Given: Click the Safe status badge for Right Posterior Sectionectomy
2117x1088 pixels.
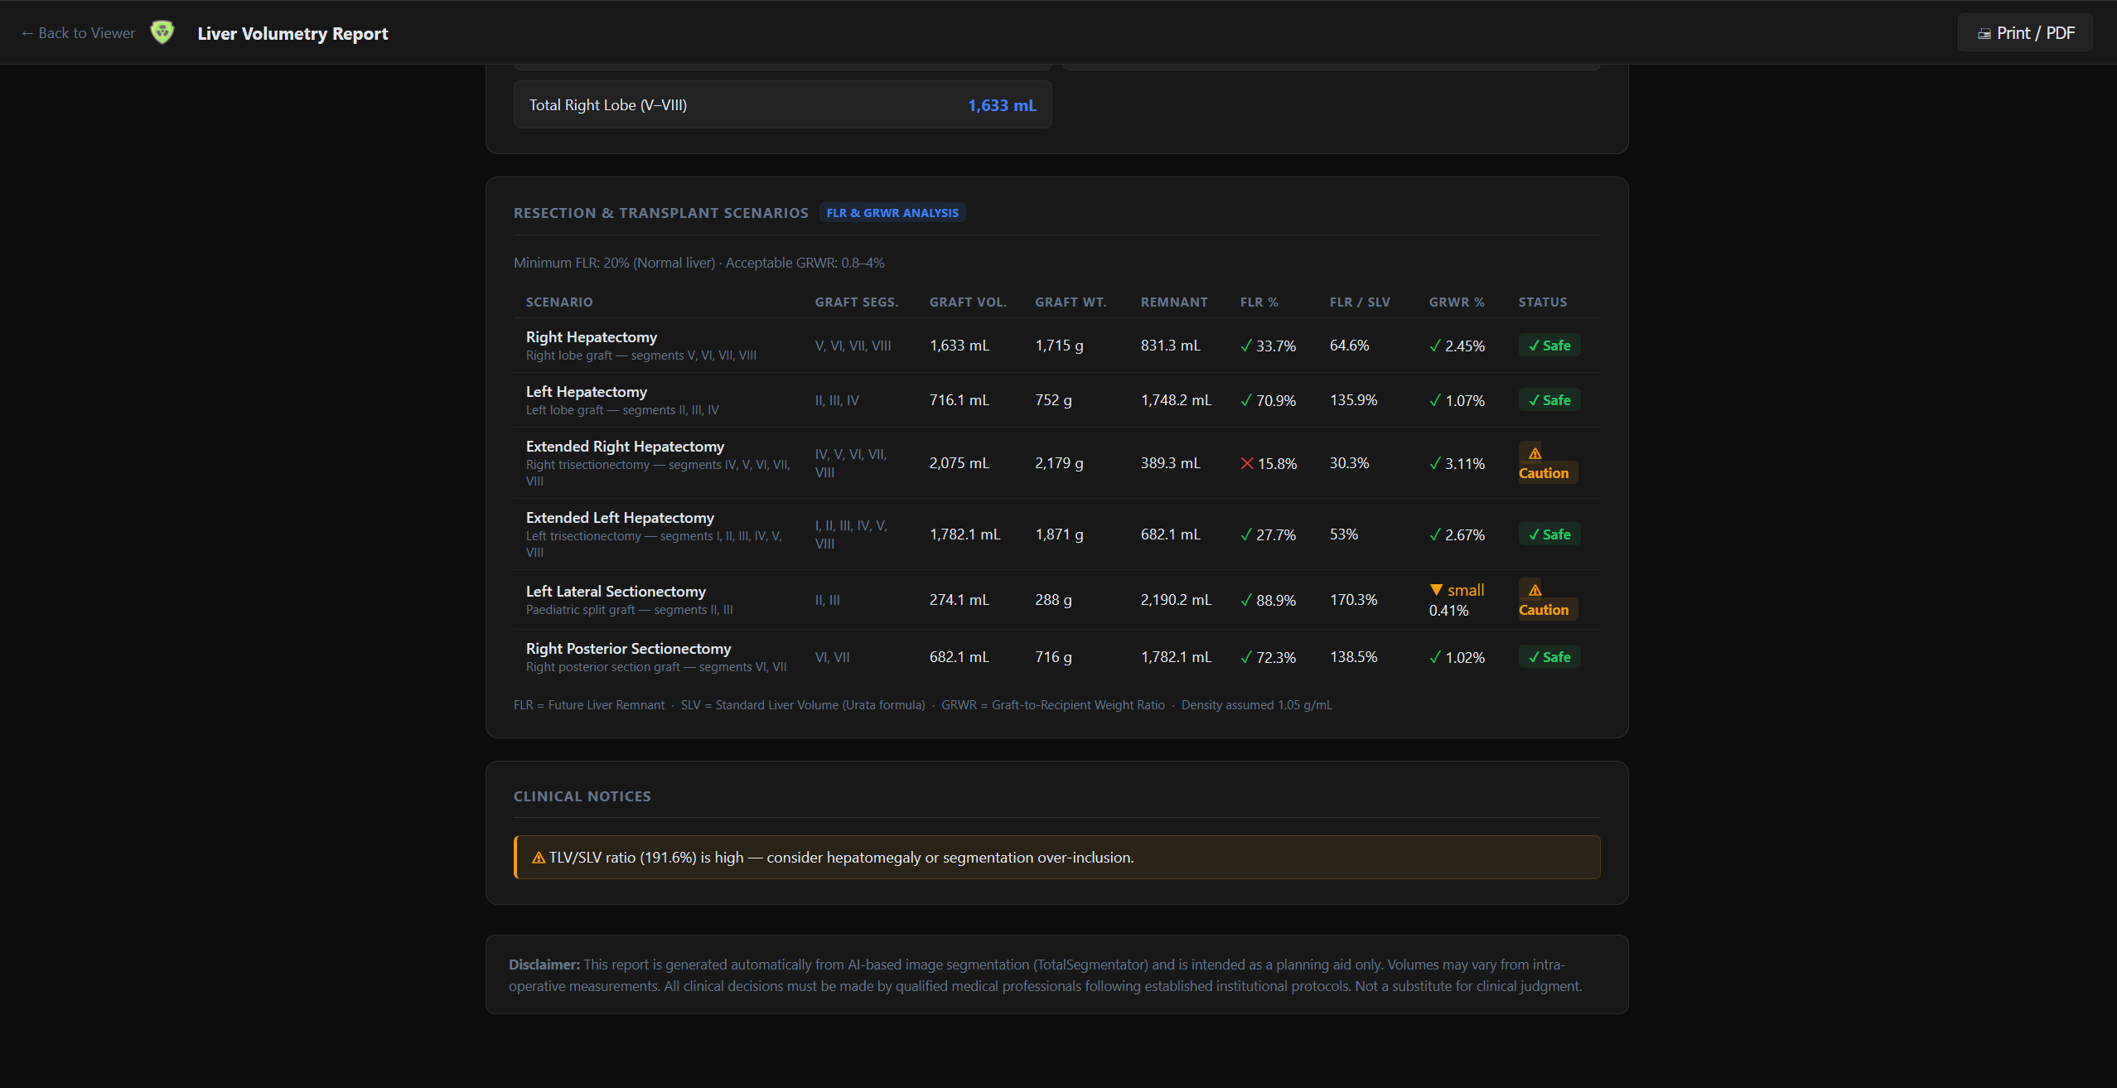Looking at the screenshot, I should pyautogui.click(x=1549, y=657).
